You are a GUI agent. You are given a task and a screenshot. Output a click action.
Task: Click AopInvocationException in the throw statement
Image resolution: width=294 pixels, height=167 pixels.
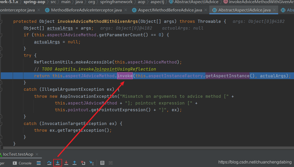pos(89,96)
